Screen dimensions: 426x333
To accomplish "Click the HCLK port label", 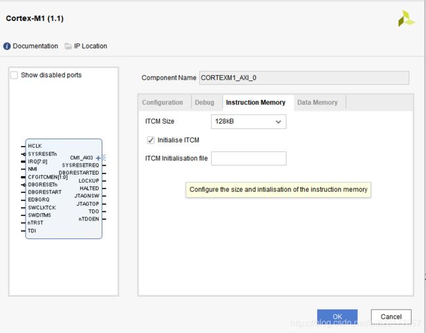I will tap(35, 146).
